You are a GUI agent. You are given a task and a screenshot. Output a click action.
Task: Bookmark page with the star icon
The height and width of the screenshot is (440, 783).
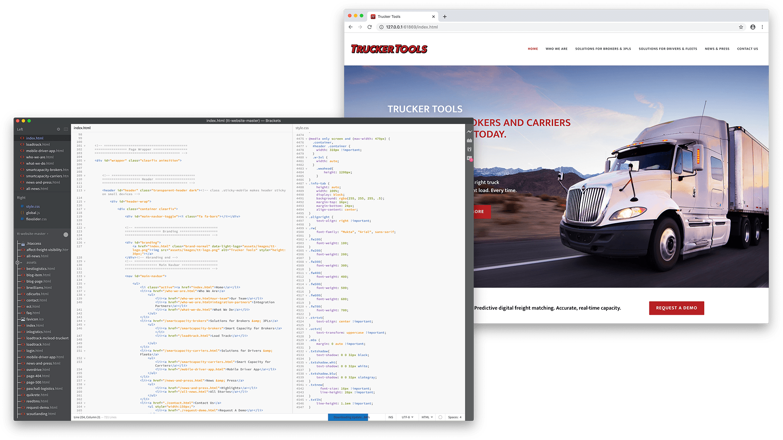[741, 27]
